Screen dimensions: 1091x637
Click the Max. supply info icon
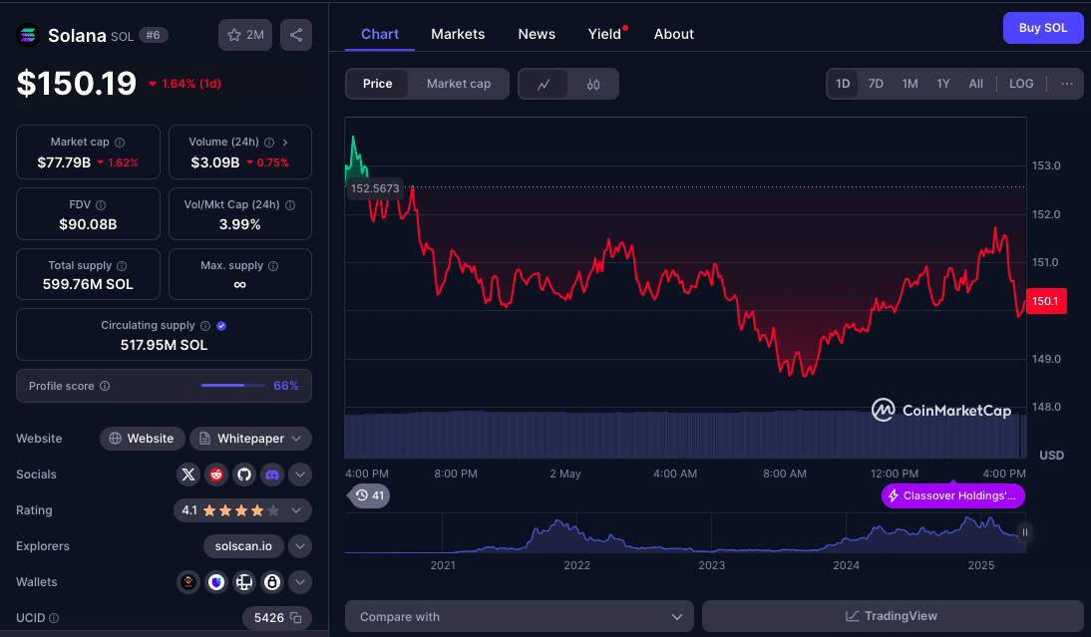pyautogui.click(x=273, y=265)
